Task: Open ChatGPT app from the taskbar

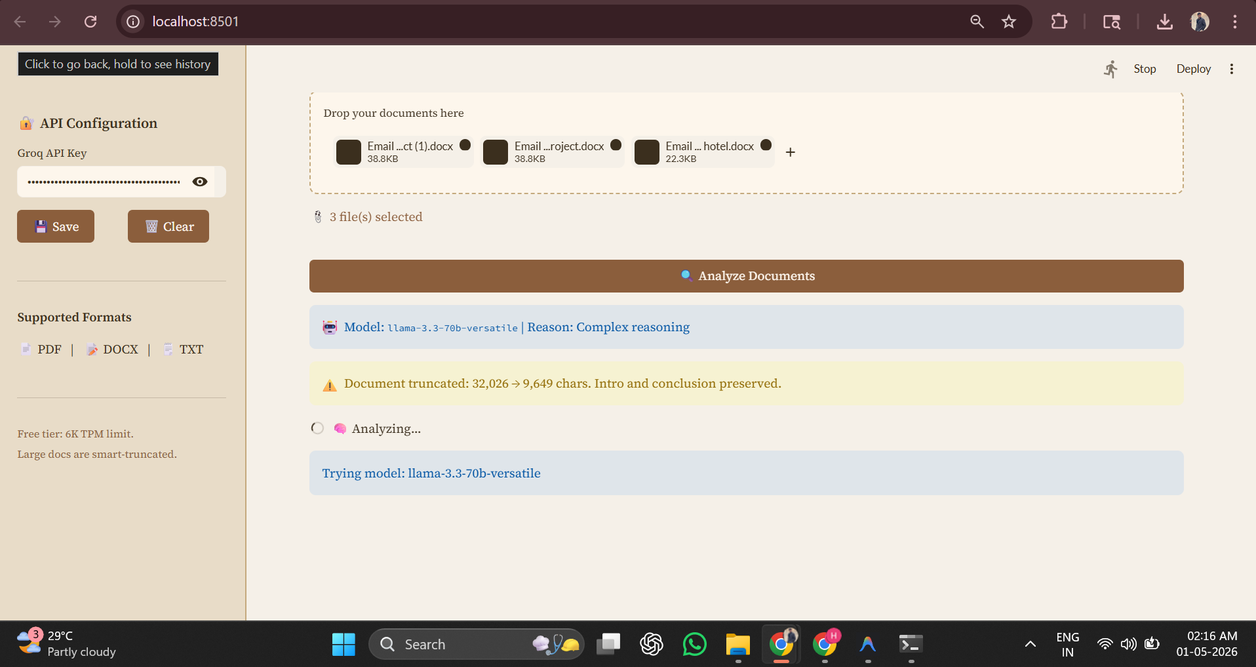Action: click(x=651, y=644)
